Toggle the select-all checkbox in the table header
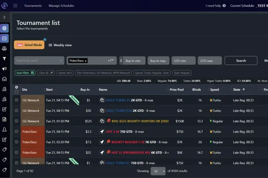Screen dimensions: 268x178 click(17, 92)
